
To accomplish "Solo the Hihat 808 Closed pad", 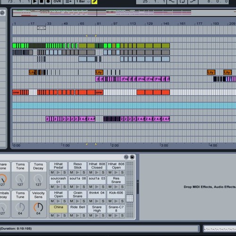I will click(x=103, y=172).
